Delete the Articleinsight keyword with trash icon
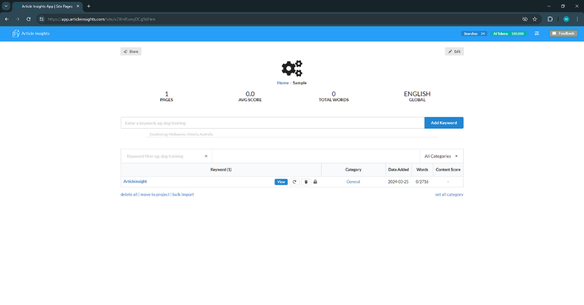Image resolution: width=584 pixels, height=305 pixels. point(306,182)
